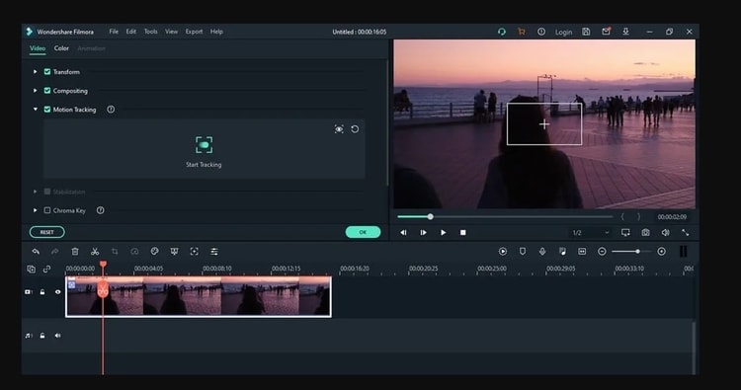Click the Start Tracking button
This screenshot has height=390, width=741.
click(204, 152)
